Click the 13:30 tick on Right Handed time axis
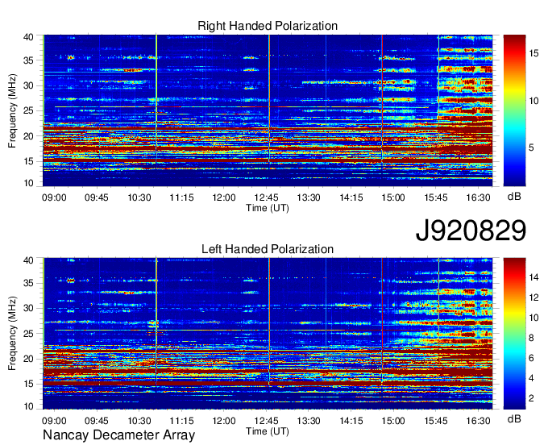This screenshot has height=445, width=548. [x=309, y=198]
